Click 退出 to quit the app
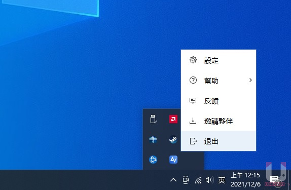Viewport: 291px width, 190px height. point(219,141)
